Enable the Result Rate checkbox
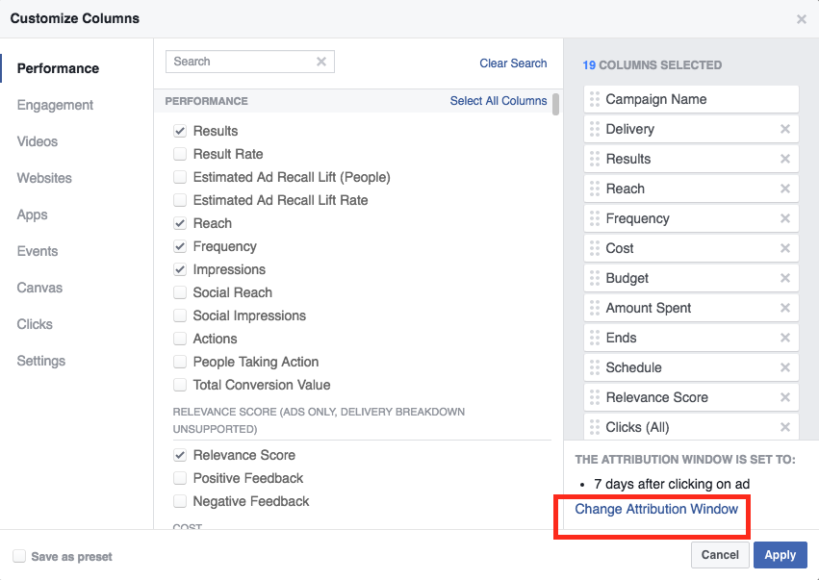 (x=180, y=154)
